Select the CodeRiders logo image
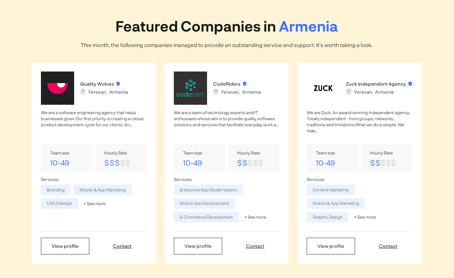The height and width of the screenshot is (278, 454). click(190, 88)
